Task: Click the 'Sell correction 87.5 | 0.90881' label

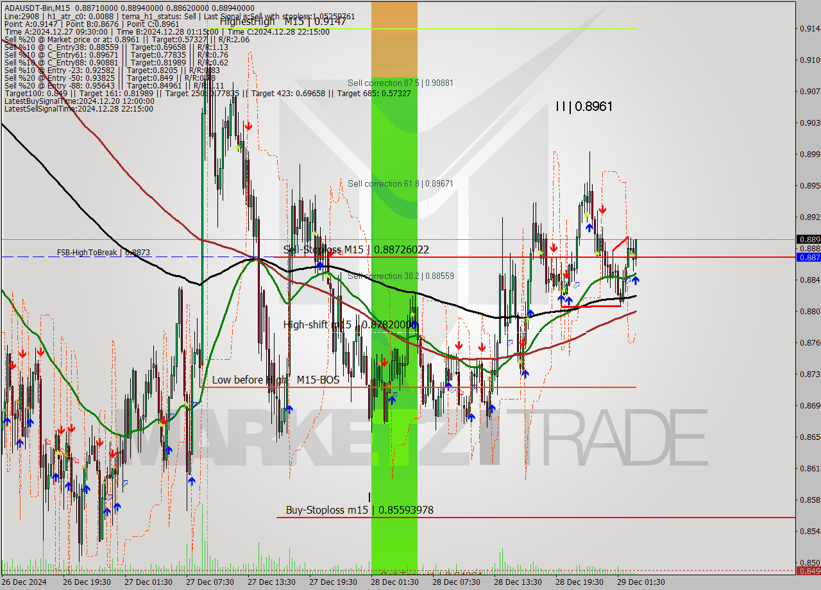Action: pyautogui.click(x=400, y=83)
